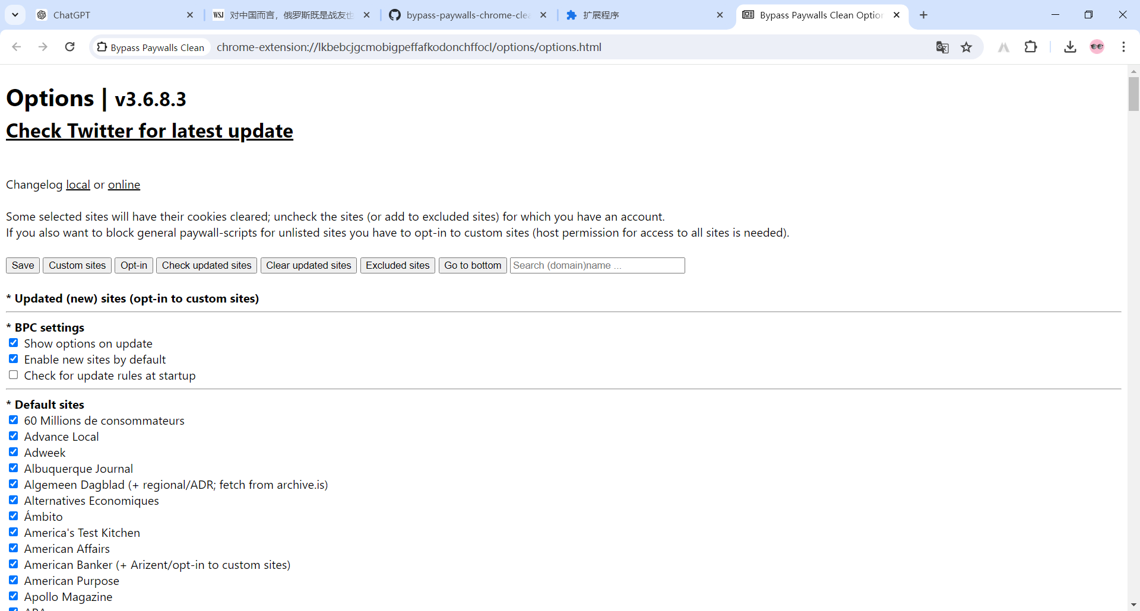1140x611 pixels.
Task: Open the tab search dropdown arrow
Action: click(x=15, y=15)
